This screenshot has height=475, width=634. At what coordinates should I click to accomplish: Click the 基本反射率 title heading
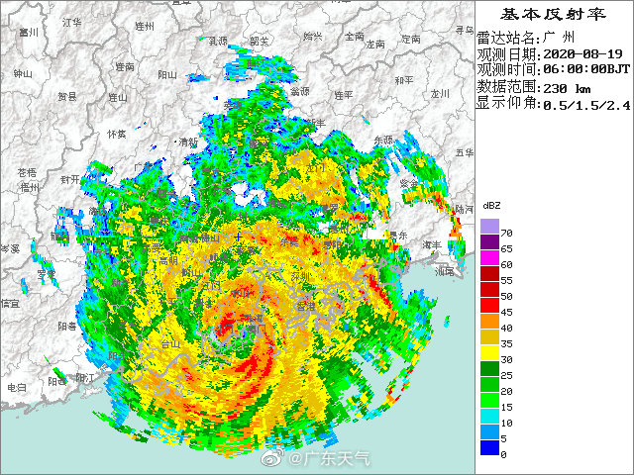[x=553, y=14]
